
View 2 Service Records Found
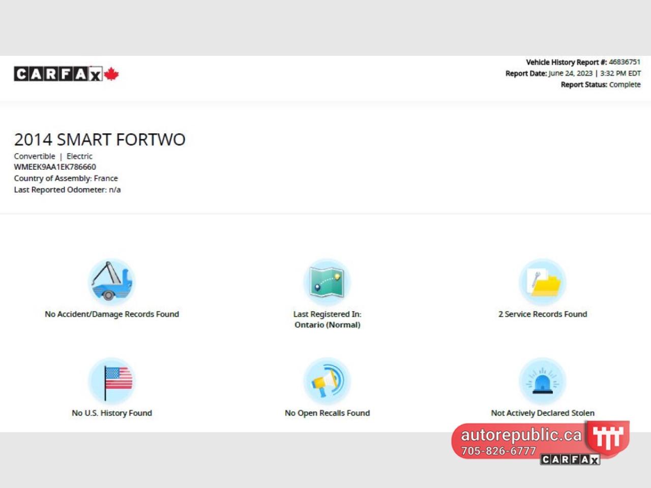point(543,314)
